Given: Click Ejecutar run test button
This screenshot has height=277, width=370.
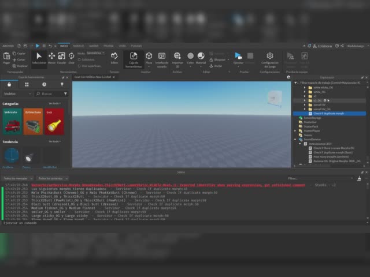Looking at the screenshot, I should pos(238,59).
